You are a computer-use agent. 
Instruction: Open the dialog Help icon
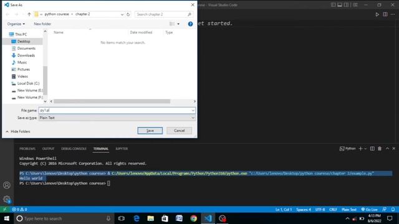point(190,24)
